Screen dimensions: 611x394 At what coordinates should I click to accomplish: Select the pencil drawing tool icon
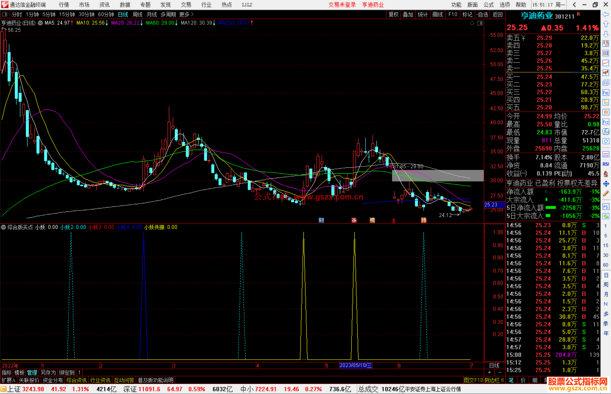[x=606, y=194]
